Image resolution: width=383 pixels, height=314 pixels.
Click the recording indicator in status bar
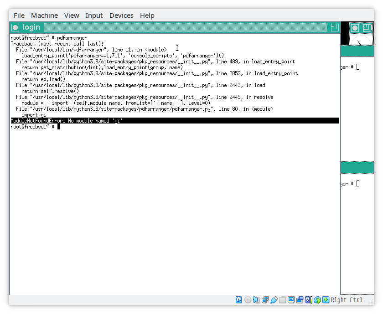tap(300, 300)
